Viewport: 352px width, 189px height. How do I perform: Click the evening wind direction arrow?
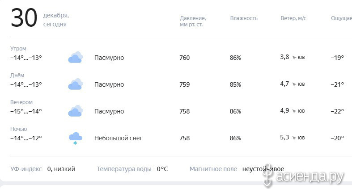[x=294, y=111]
